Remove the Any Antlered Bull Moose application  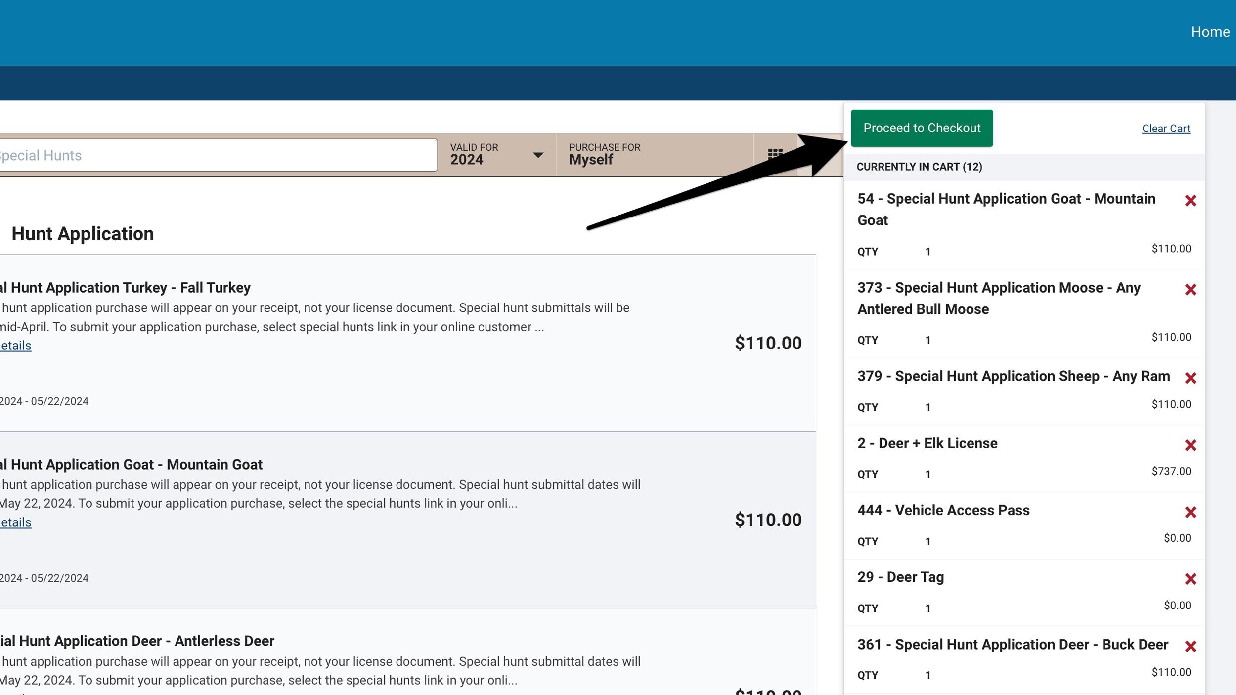[x=1192, y=289]
